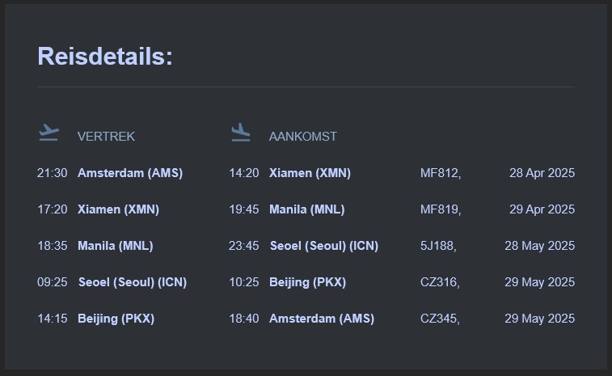Screen dimensions: 612x376
Task: Click the date 28 Apr 2025
Action: pos(542,173)
